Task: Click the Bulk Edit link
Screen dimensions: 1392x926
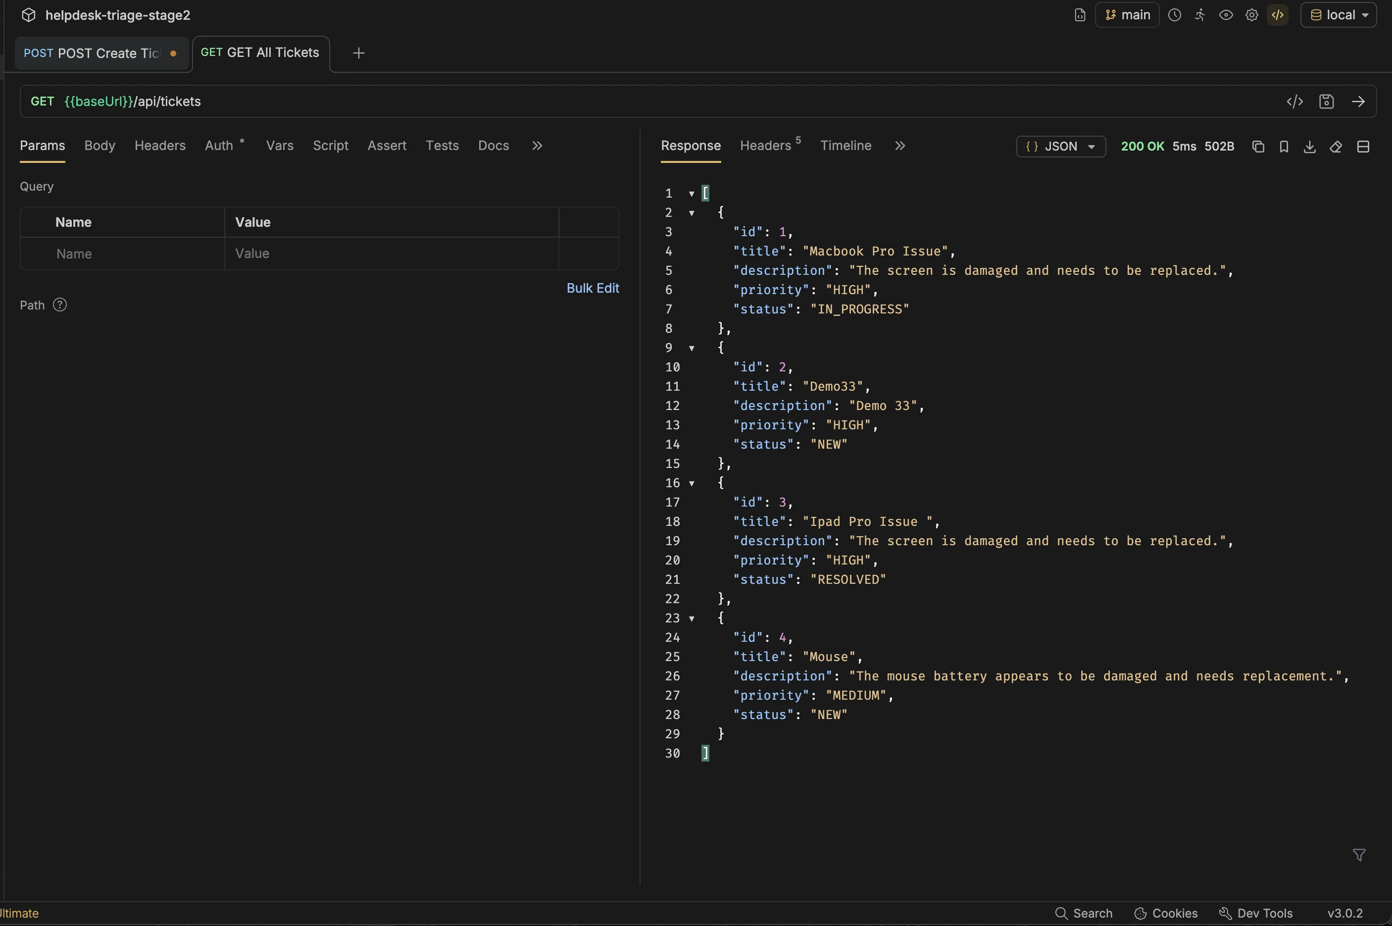Action: pyautogui.click(x=593, y=288)
